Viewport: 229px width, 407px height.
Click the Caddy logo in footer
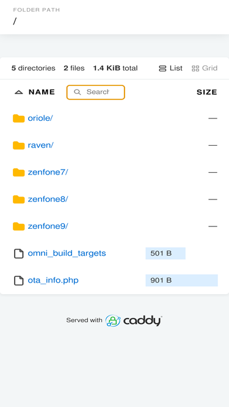134,320
